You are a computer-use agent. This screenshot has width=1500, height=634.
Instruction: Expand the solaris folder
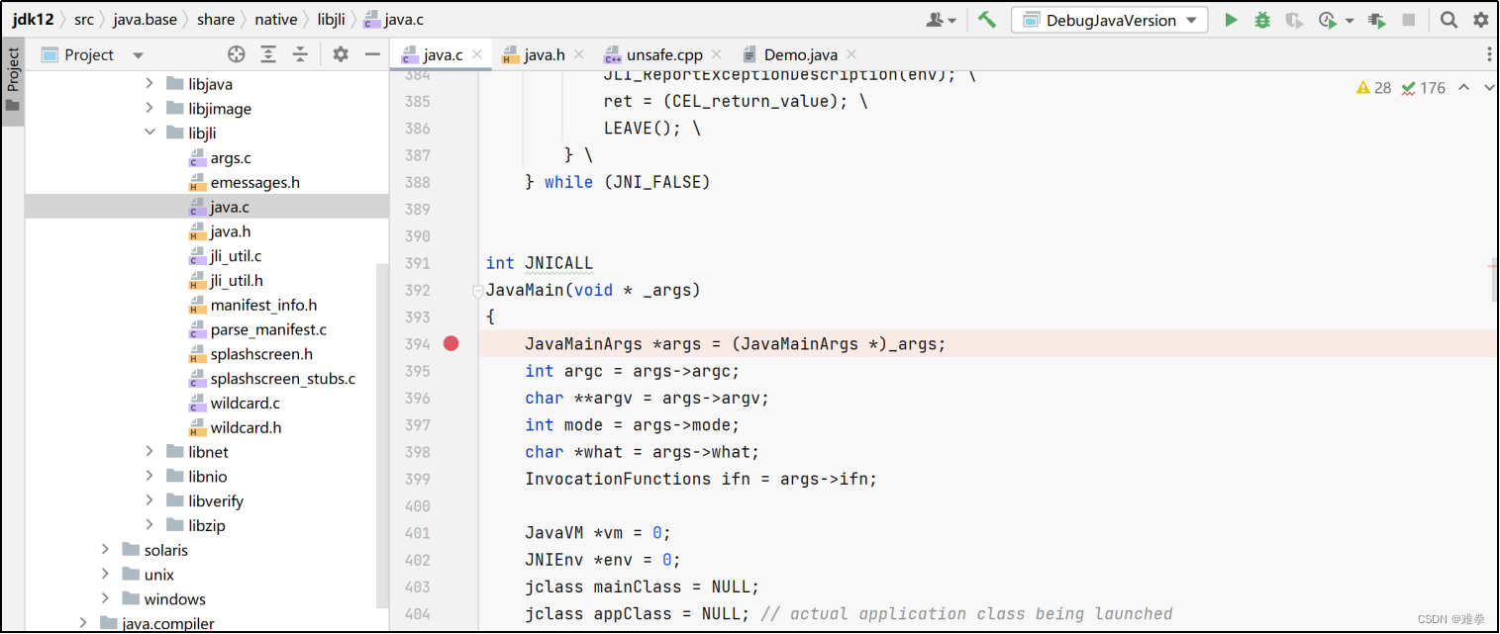tap(105, 549)
